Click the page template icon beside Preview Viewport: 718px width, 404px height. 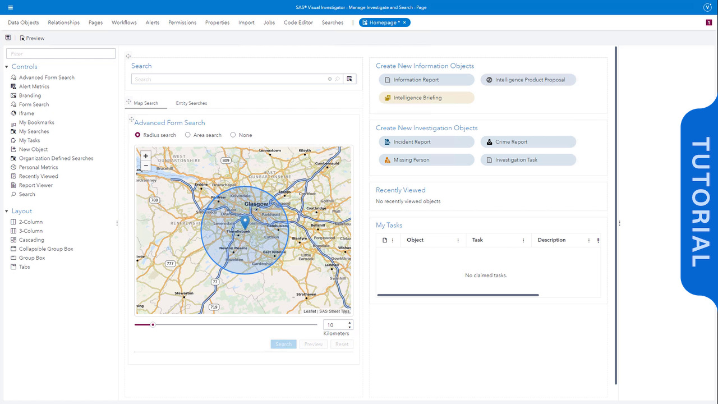point(8,38)
